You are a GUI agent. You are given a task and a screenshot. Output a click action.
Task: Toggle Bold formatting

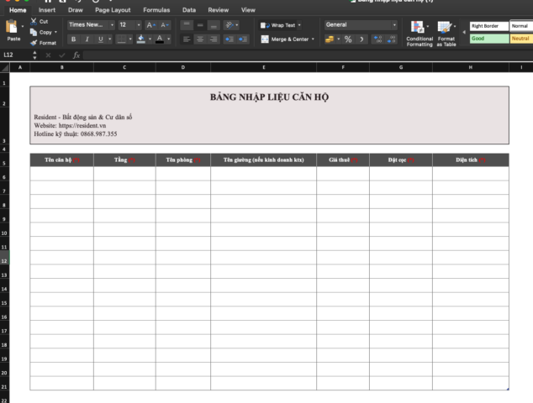click(73, 39)
